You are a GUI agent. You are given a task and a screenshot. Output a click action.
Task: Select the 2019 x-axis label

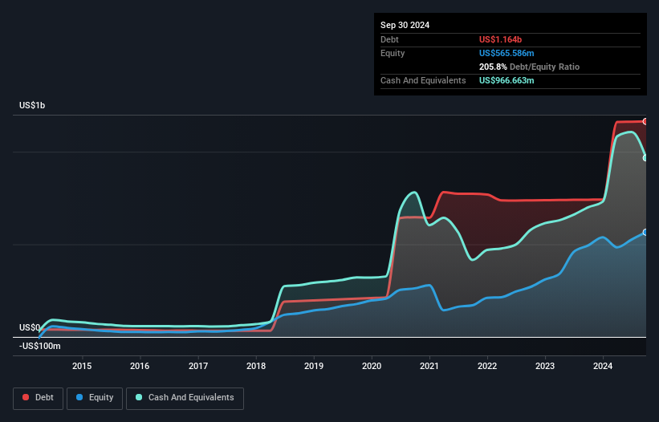click(x=314, y=366)
